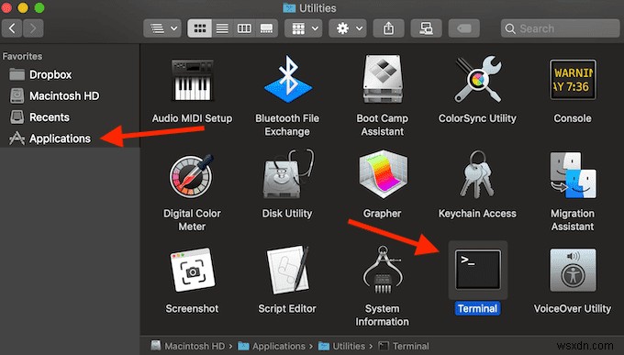
Task: Click the Console name label
Action: (x=573, y=118)
